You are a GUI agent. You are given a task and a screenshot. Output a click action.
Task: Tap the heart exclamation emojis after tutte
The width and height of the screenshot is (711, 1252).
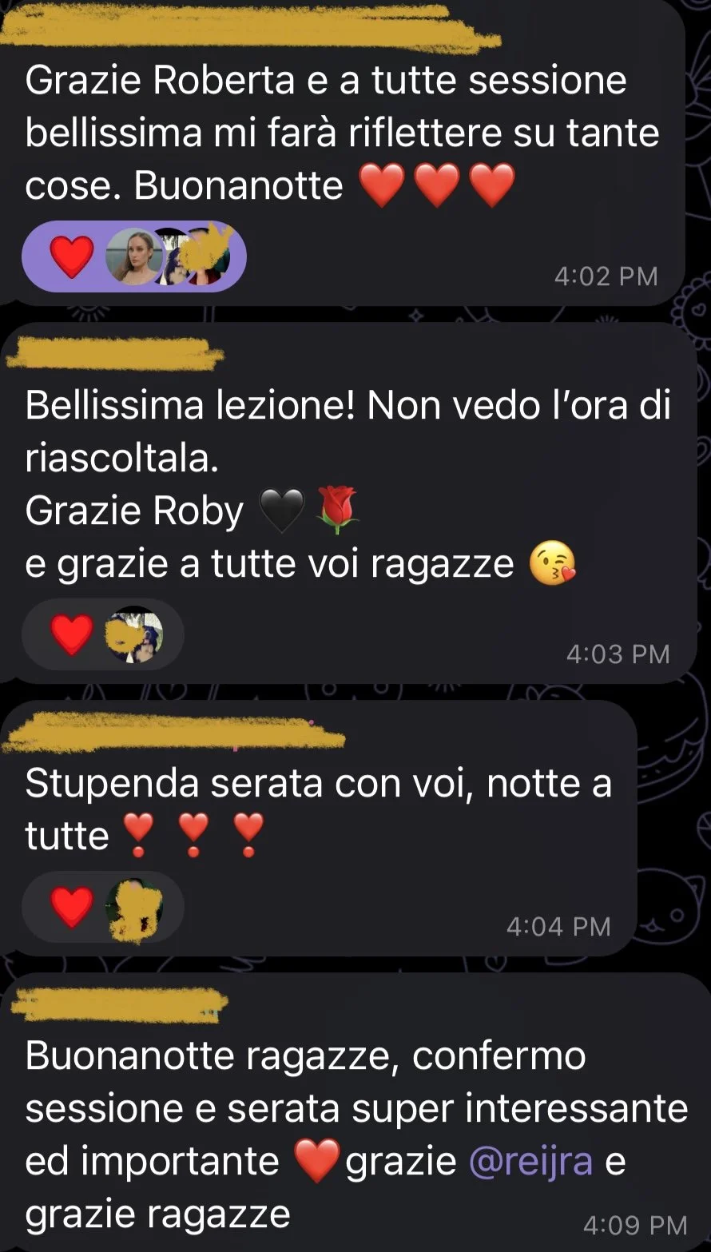(x=193, y=837)
